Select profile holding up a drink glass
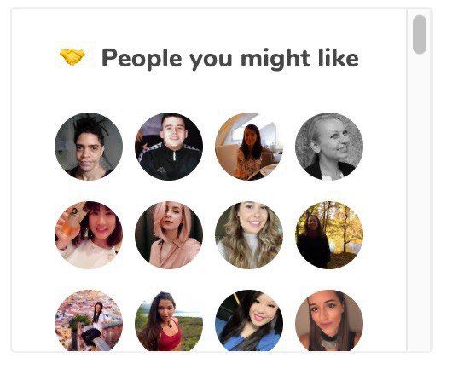Image resolution: width=464 pixels, height=375 pixels. (89, 235)
